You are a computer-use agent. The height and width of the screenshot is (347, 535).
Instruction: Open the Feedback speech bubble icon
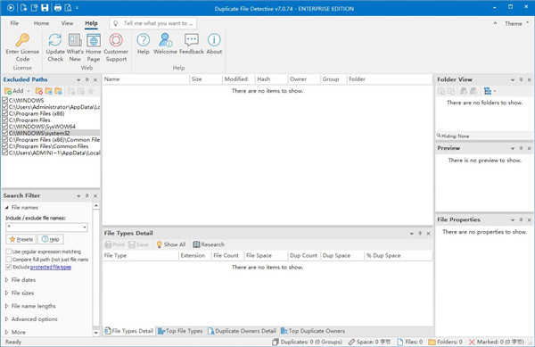pos(192,40)
